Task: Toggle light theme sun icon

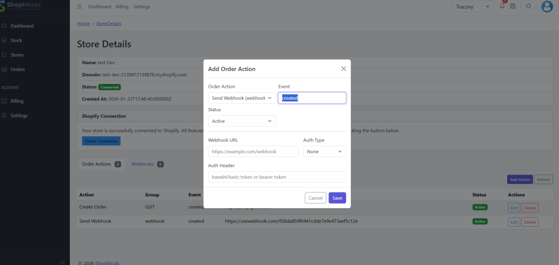Action: [x=528, y=7]
